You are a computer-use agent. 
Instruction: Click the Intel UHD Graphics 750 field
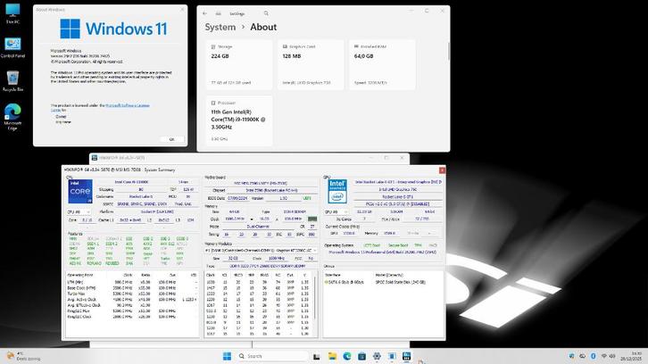(398, 189)
